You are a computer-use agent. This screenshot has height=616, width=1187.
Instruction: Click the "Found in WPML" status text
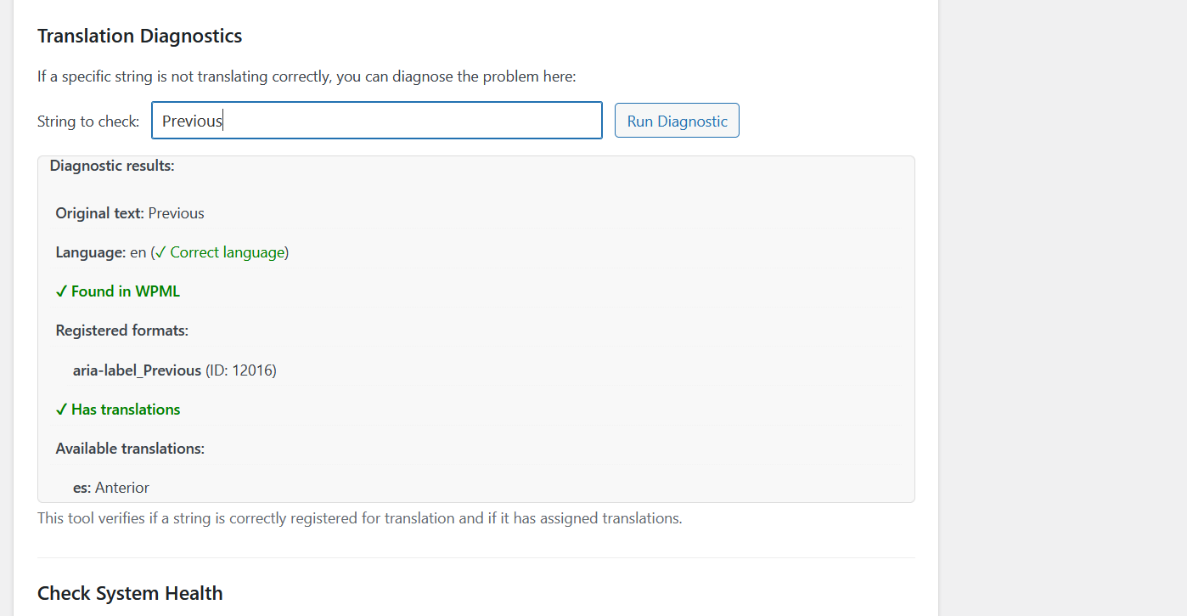[126, 291]
